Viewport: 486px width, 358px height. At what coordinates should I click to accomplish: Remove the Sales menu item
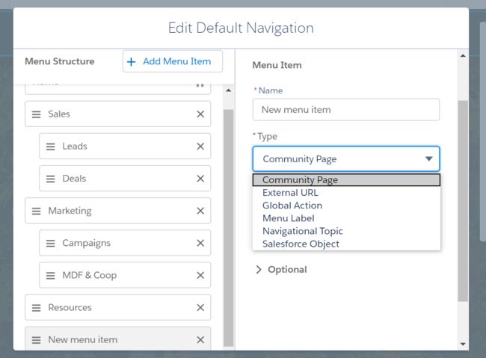[x=200, y=114]
